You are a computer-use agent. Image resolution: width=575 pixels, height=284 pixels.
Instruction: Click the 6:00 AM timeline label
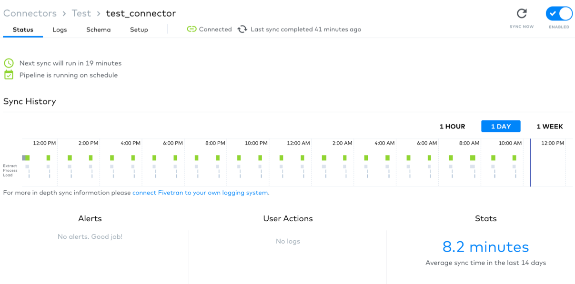[426, 143]
